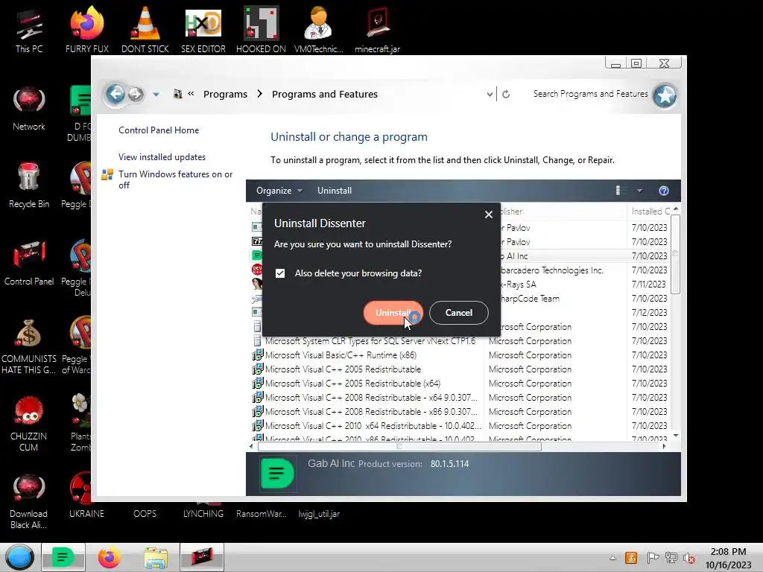The width and height of the screenshot is (763, 572).
Task: Open the address bar history dropdown
Action: [490, 95]
